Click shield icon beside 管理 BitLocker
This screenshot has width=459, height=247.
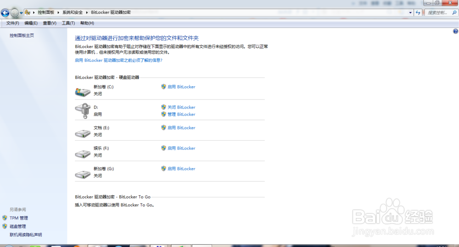[164, 114]
